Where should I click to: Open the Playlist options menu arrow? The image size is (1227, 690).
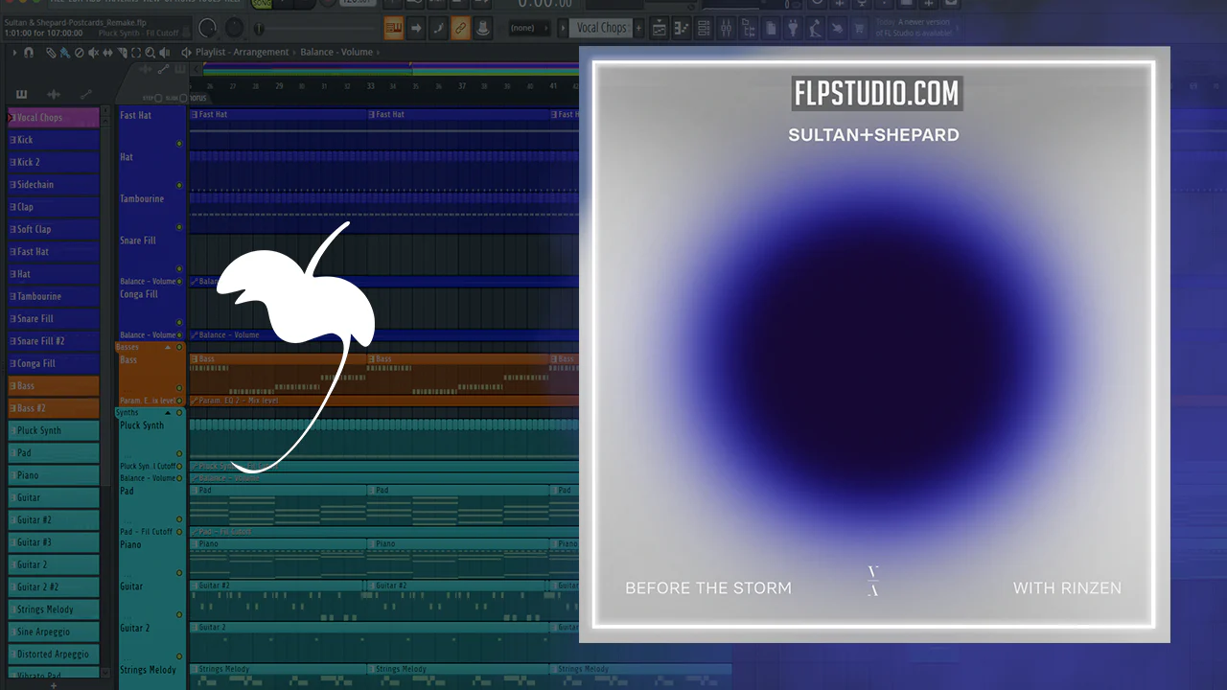tap(14, 53)
